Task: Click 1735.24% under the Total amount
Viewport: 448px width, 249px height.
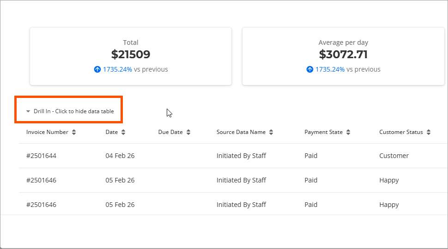Action: (117, 70)
